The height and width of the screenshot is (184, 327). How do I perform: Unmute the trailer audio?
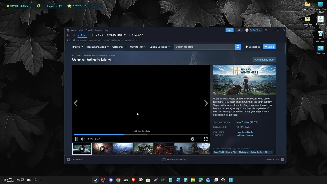point(83,139)
